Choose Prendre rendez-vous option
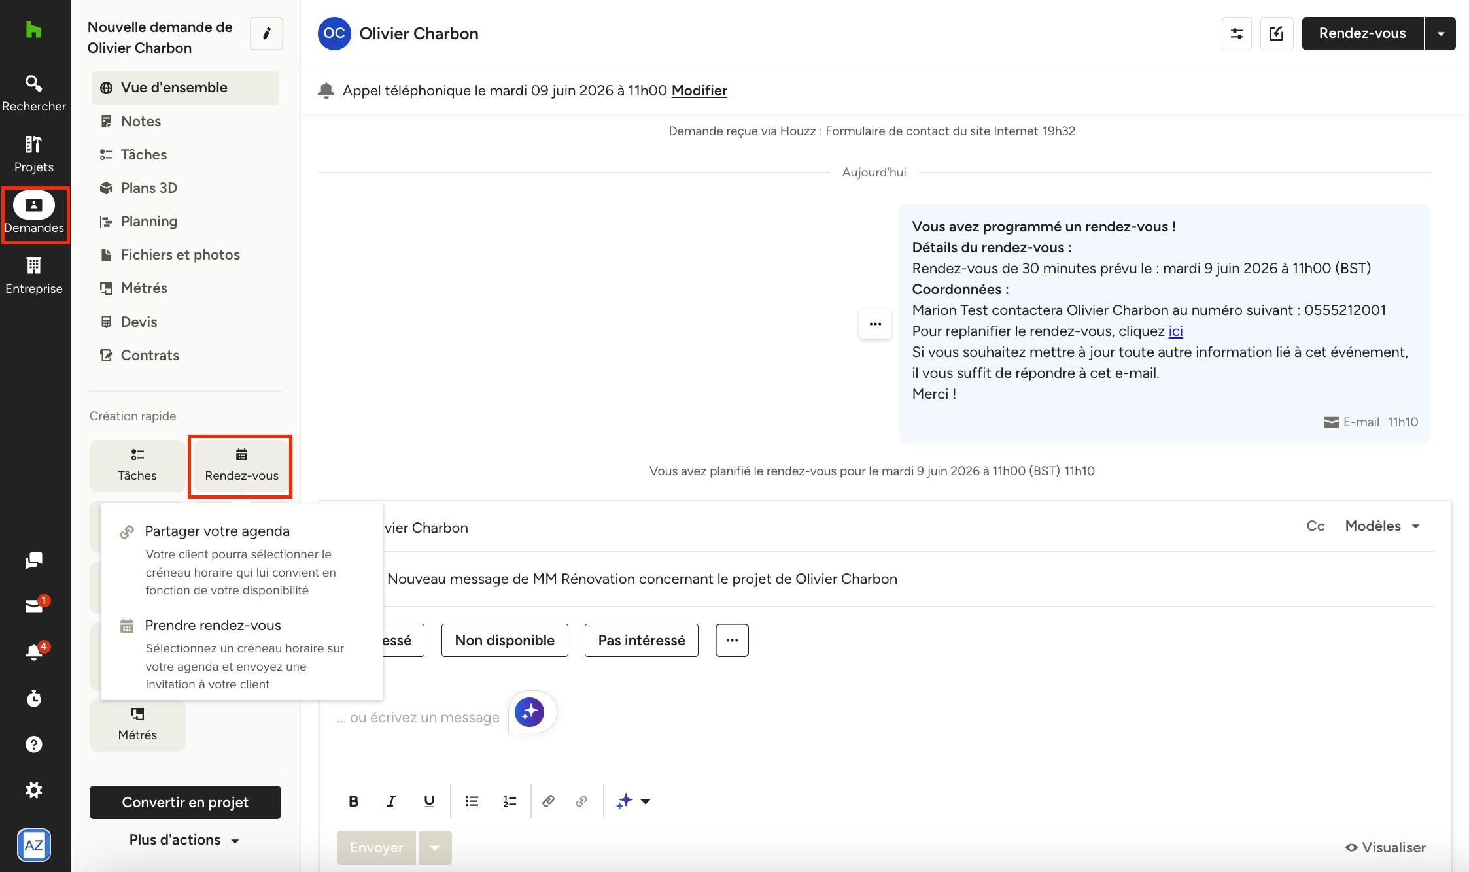1469x872 pixels. click(241, 654)
